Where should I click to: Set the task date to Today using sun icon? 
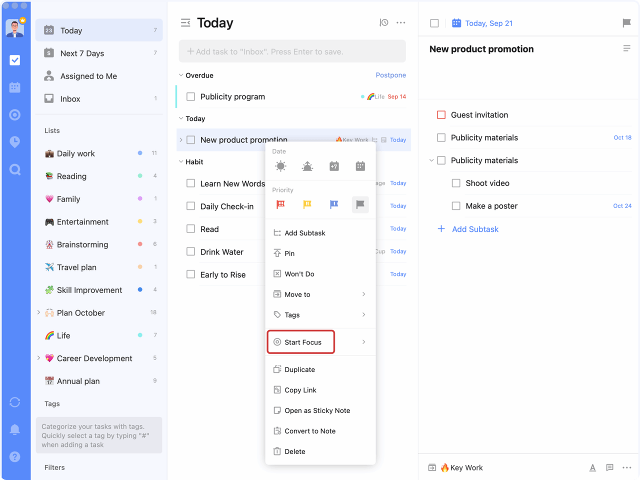pos(280,166)
